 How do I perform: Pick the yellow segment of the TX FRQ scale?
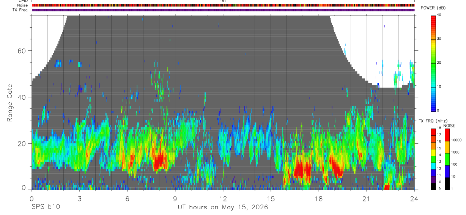[433, 153]
